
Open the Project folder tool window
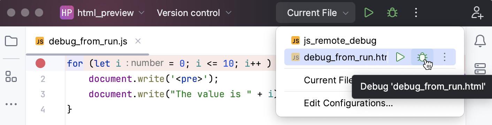(x=11, y=42)
